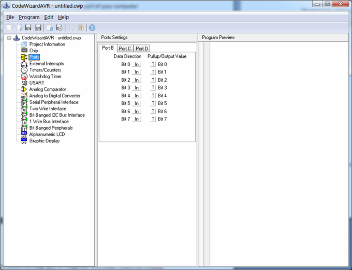
Task: Click the Program Preview panel header
Action: pyautogui.click(x=273, y=37)
